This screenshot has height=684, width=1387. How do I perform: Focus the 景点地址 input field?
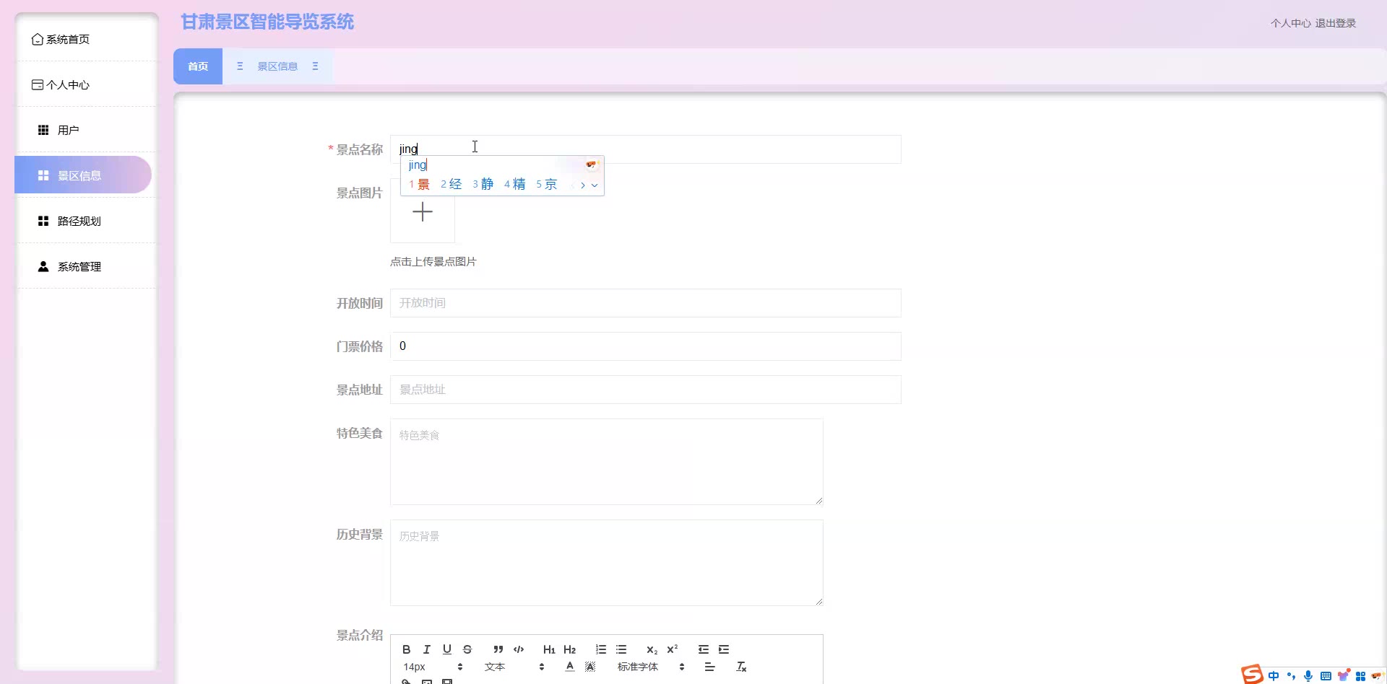click(646, 390)
